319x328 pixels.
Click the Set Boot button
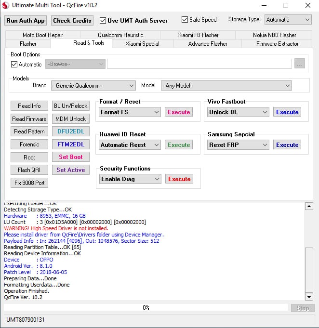click(70, 157)
